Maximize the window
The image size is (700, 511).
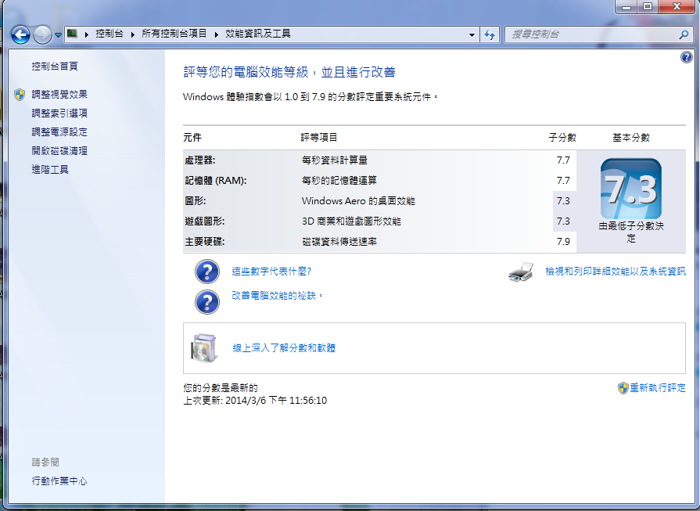coord(647,6)
